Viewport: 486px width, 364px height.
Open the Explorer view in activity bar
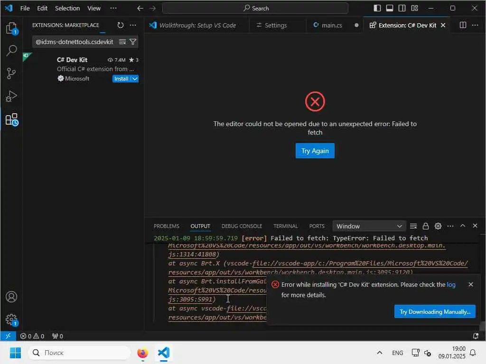[11, 28]
